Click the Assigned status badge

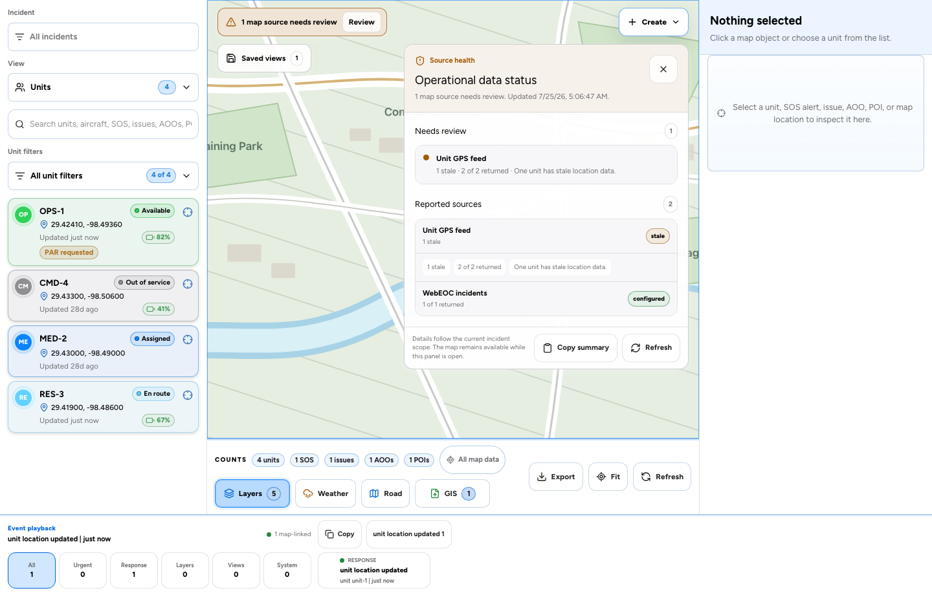coord(153,339)
